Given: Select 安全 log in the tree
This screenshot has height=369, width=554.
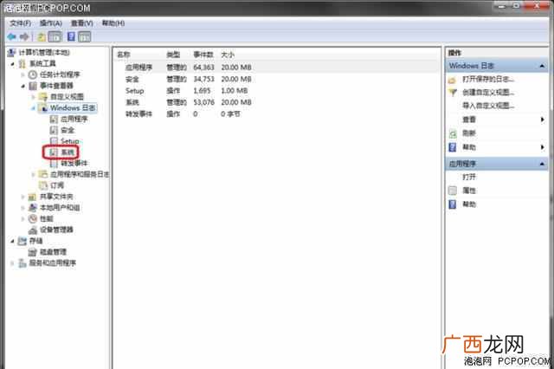Looking at the screenshot, I should 68,131.
